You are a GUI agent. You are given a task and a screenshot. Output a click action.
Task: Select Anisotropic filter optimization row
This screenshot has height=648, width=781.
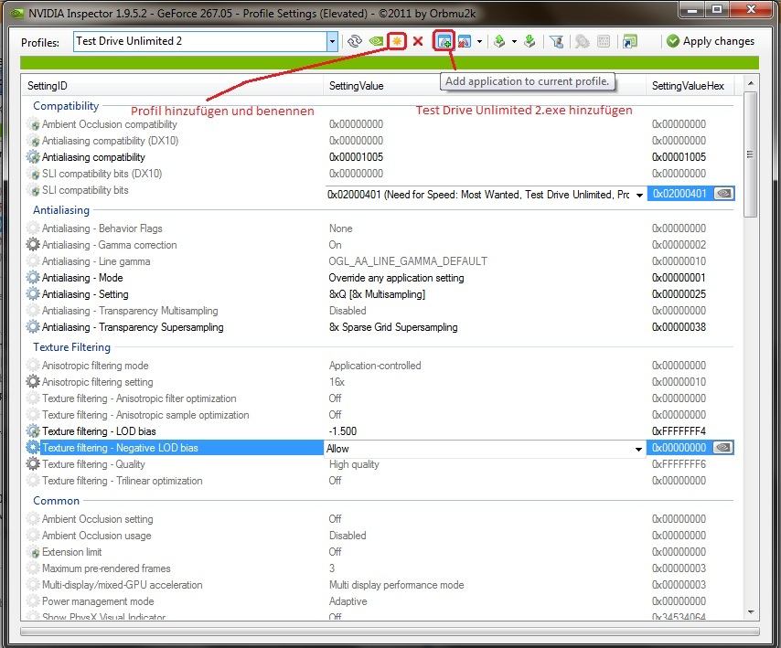[381, 398]
